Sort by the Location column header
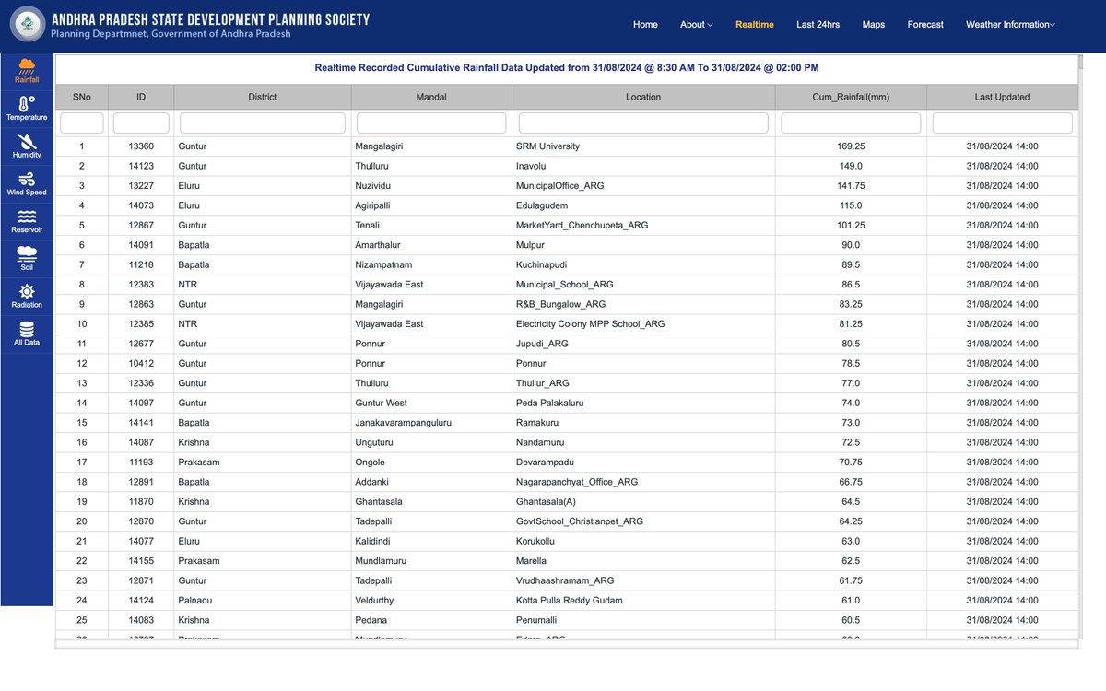This screenshot has height=691, width=1106. click(643, 97)
